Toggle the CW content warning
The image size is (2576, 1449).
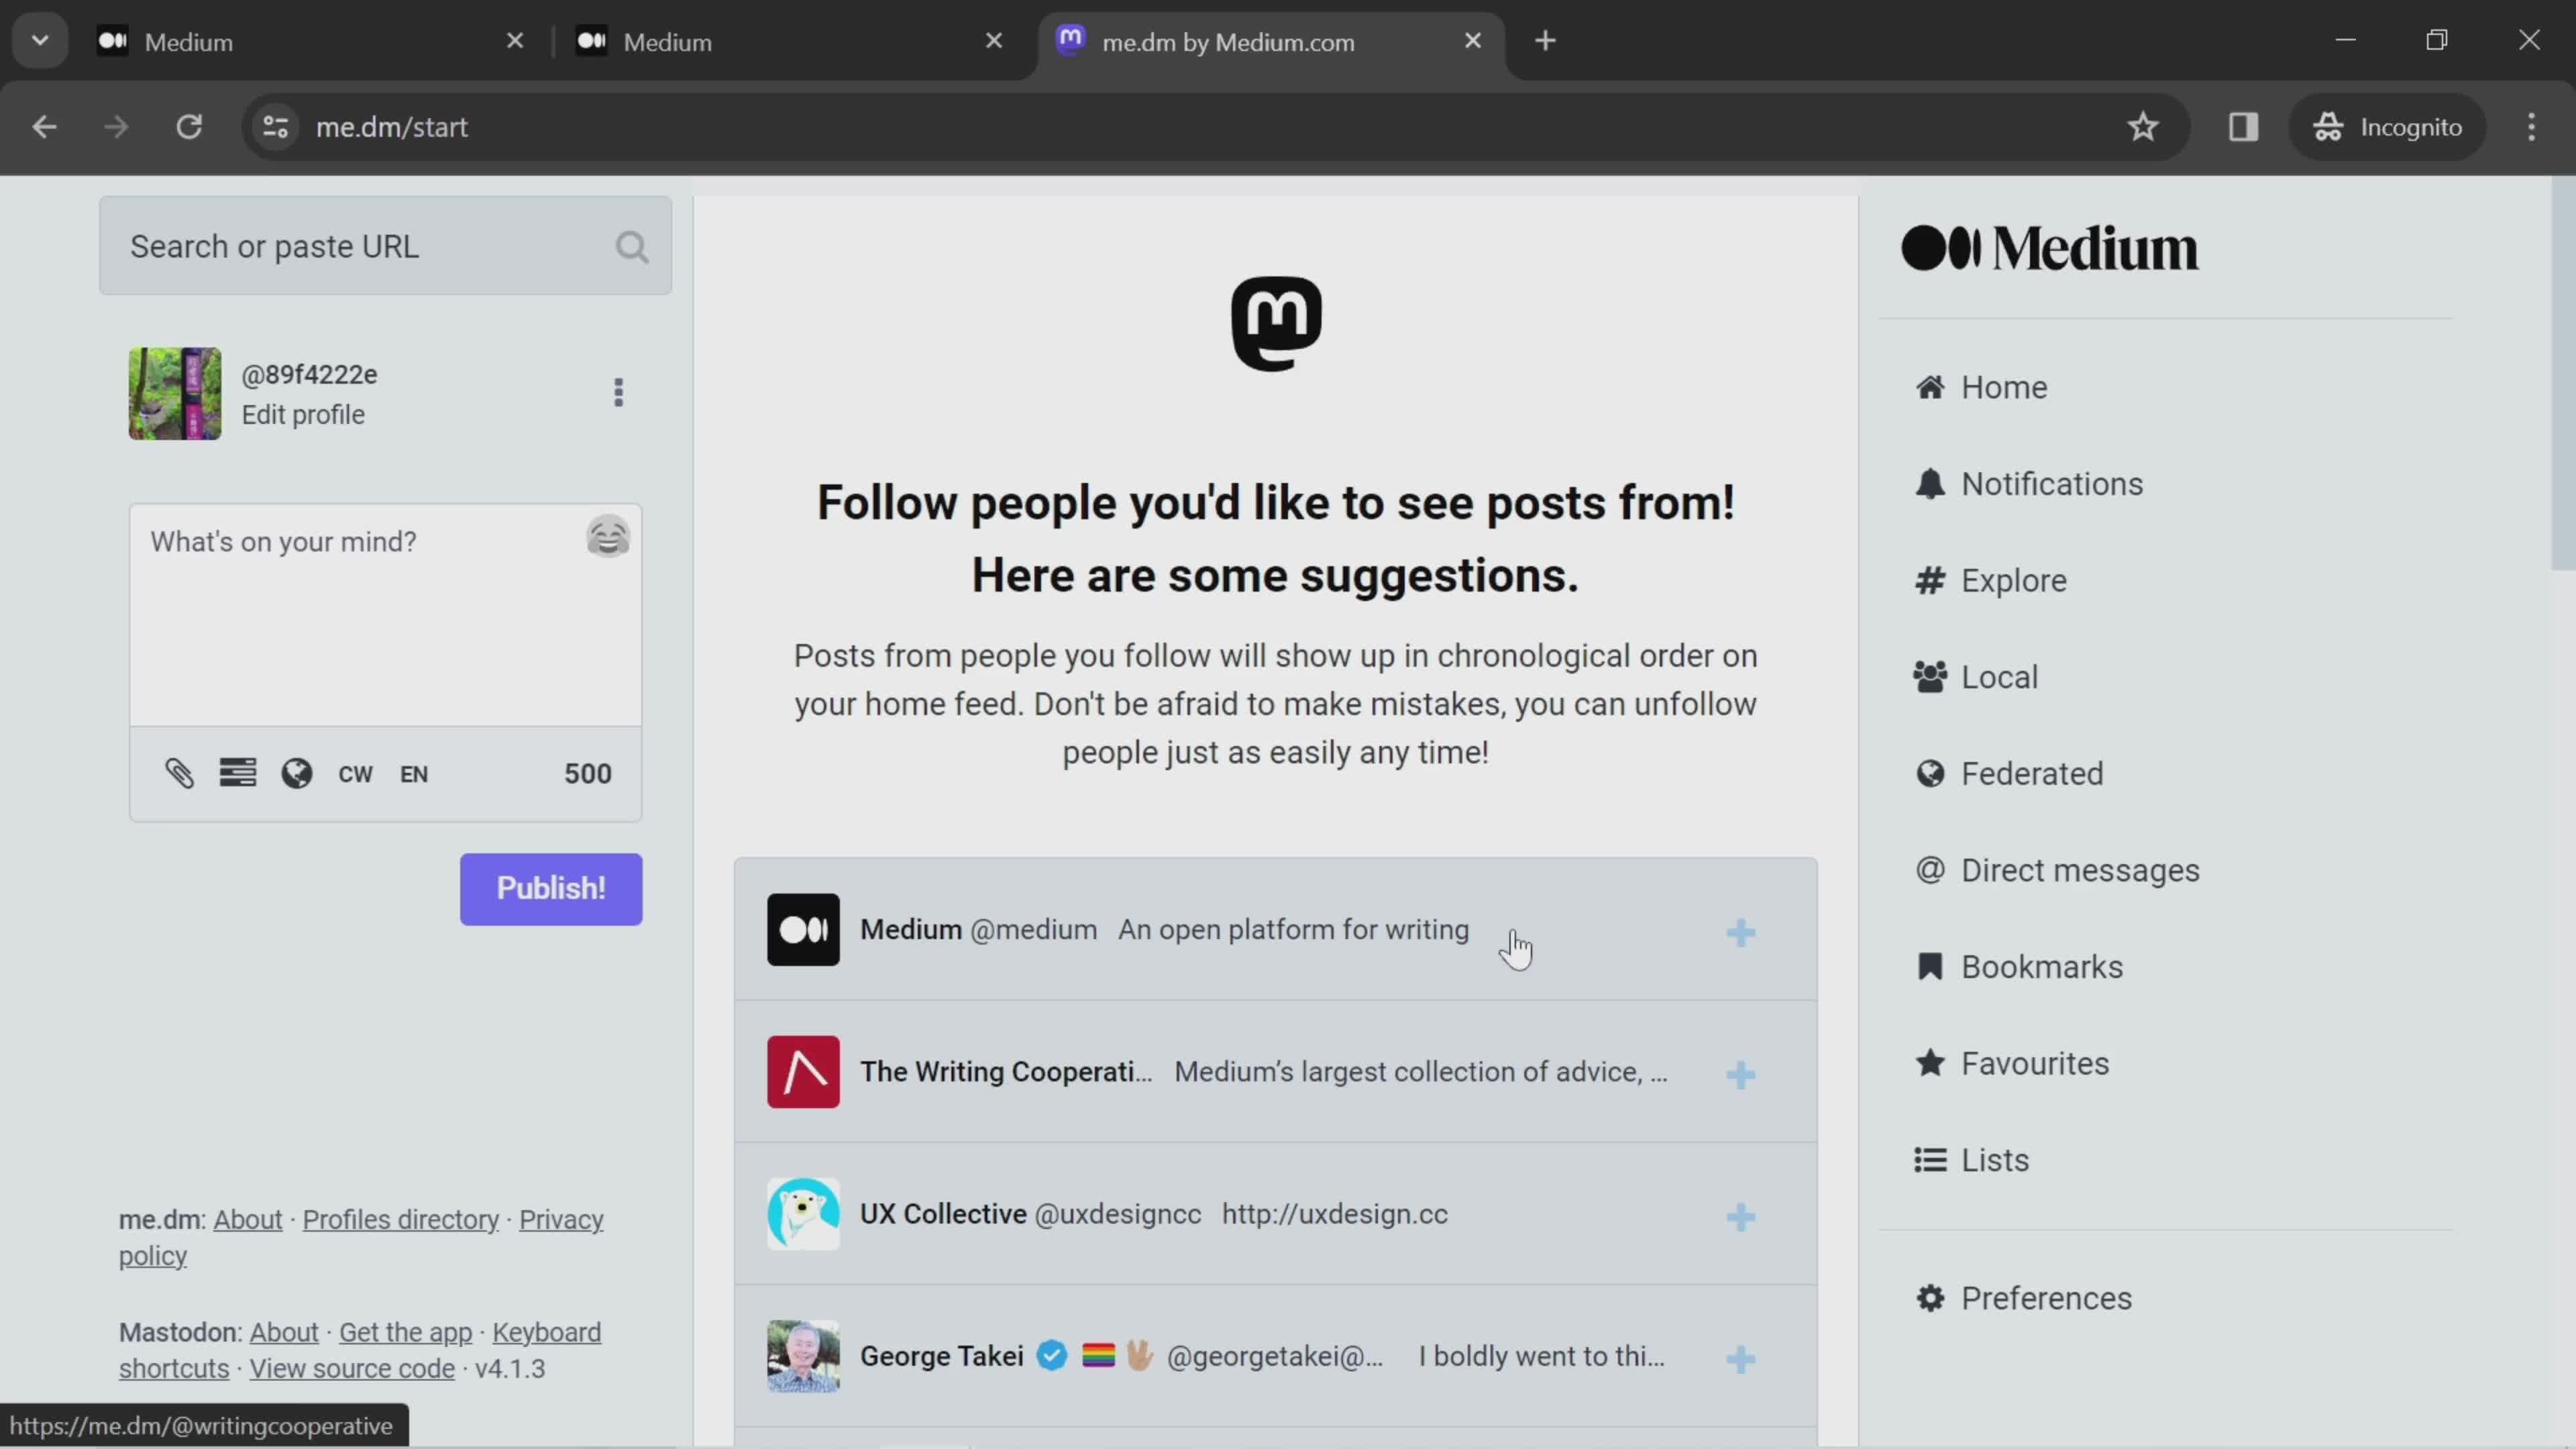pyautogui.click(x=355, y=774)
